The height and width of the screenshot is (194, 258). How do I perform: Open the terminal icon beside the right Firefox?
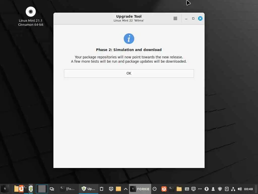click(x=171, y=189)
